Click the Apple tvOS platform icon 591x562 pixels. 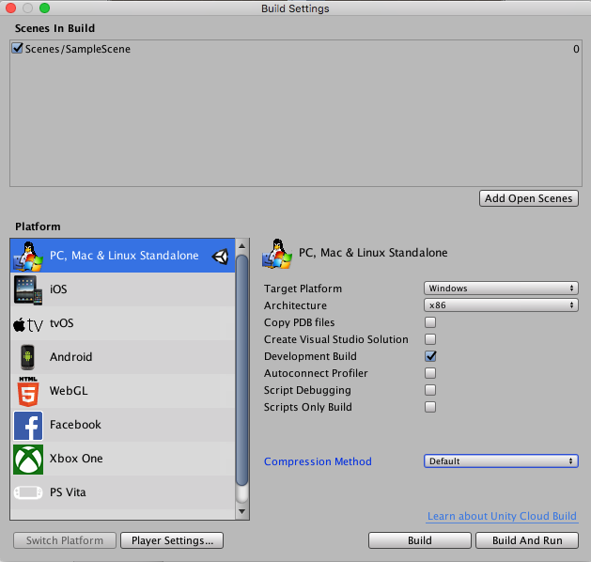point(28,323)
